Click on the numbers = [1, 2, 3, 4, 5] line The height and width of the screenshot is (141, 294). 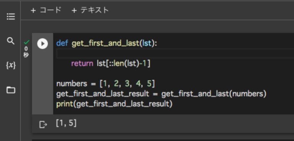tap(106, 84)
